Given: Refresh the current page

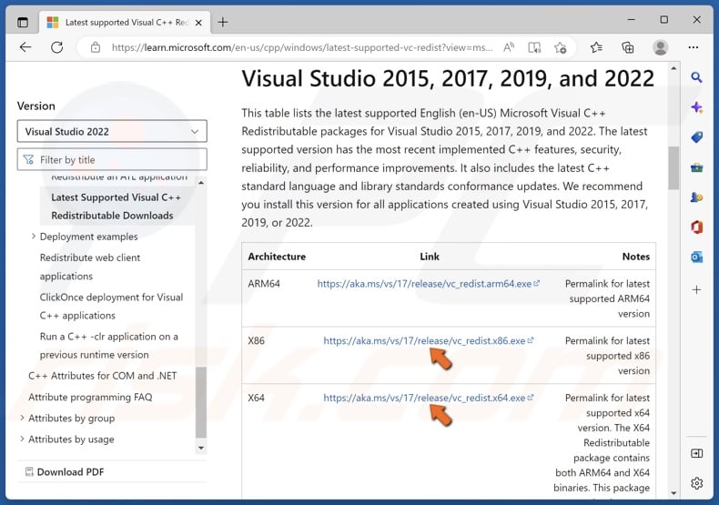Looking at the screenshot, I should click(56, 47).
